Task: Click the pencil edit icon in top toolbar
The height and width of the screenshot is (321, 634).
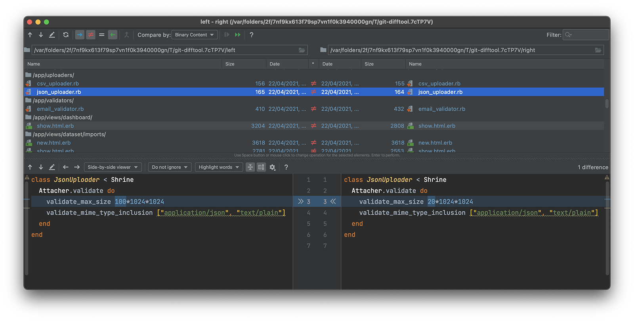Action: 52,35
